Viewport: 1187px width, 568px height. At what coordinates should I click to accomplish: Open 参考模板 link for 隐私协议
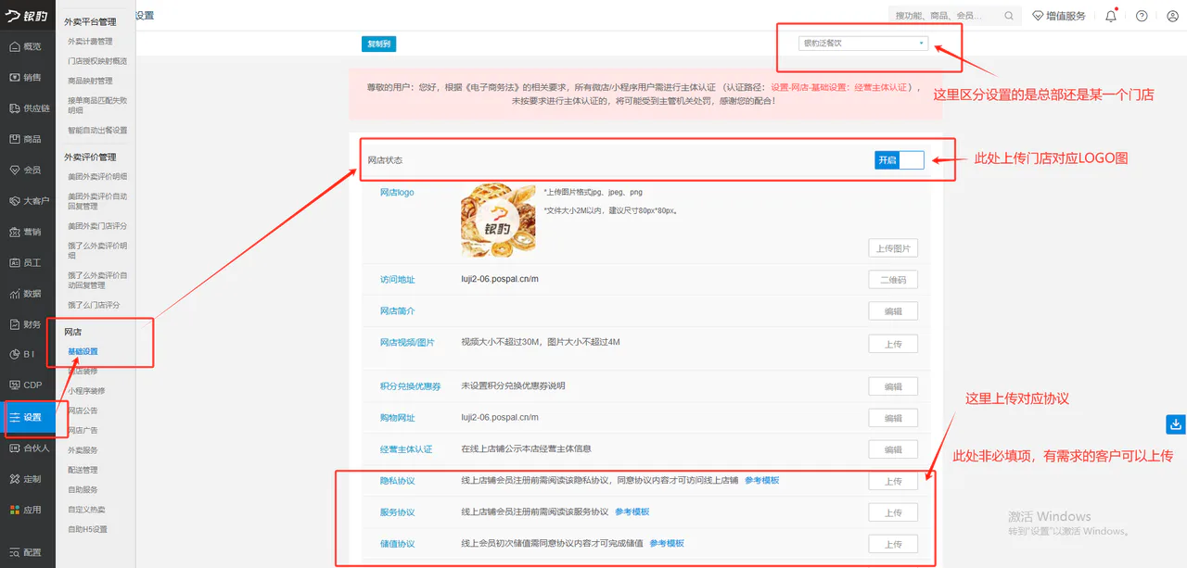[762, 480]
